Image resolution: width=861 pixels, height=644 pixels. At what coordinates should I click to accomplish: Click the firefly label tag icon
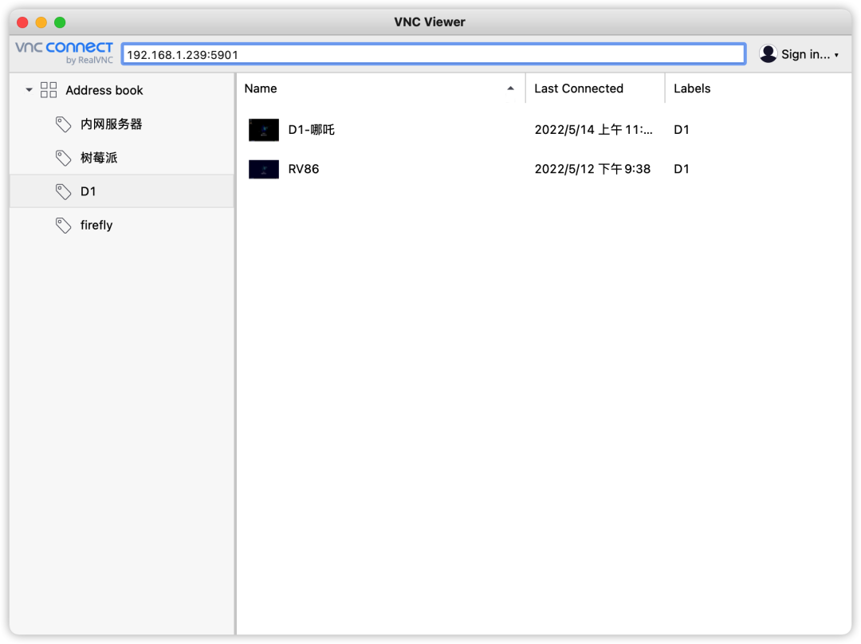pyautogui.click(x=63, y=225)
